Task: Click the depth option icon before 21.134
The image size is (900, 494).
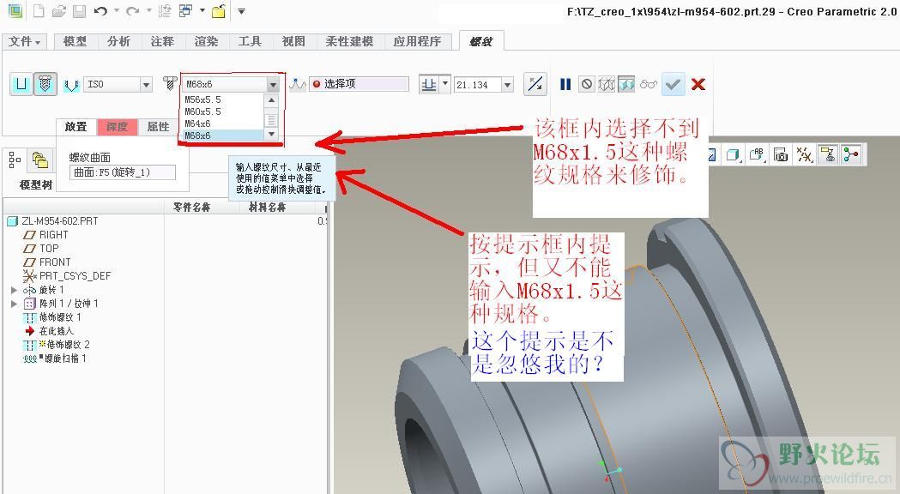Action: (429, 84)
